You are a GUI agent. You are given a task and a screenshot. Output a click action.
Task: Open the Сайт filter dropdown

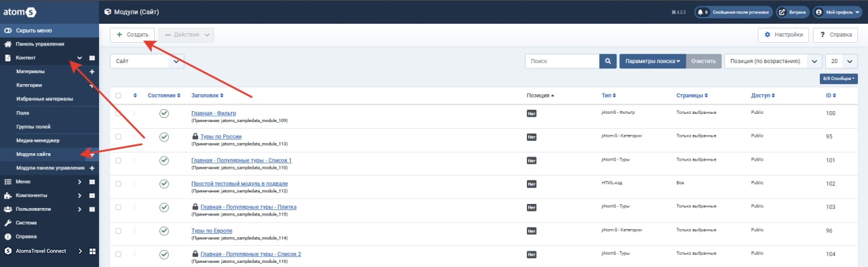(x=147, y=61)
